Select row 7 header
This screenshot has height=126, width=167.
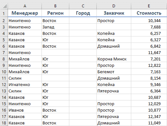click(x=4, y=52)
